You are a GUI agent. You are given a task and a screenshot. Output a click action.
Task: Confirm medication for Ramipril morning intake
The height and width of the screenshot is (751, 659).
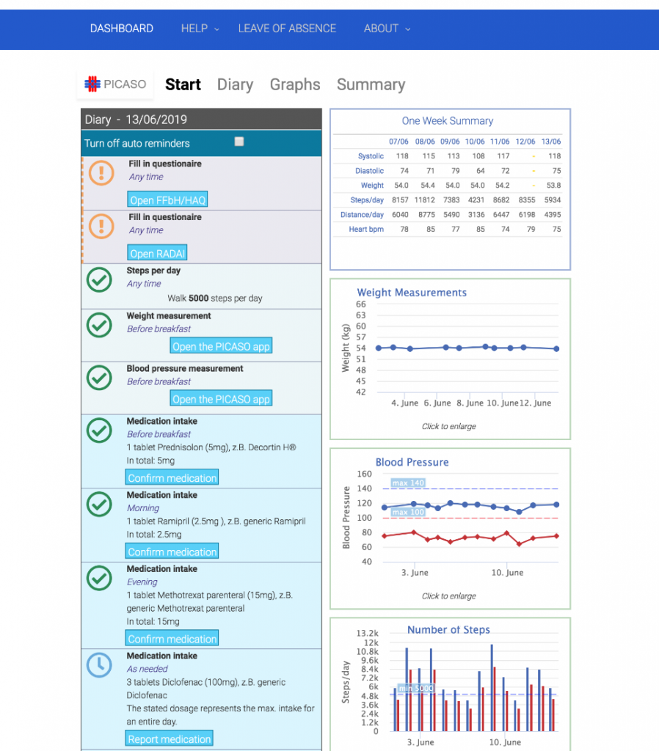172,552
